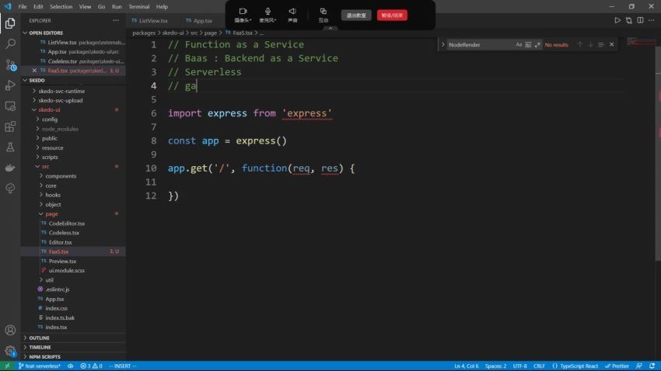Open the Search view in activity bar
Screen dimensions: 661x371
tap(10, 44)
